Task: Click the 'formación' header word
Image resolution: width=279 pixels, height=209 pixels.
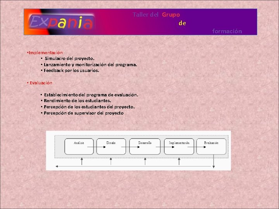Action: tap(227, 31)
